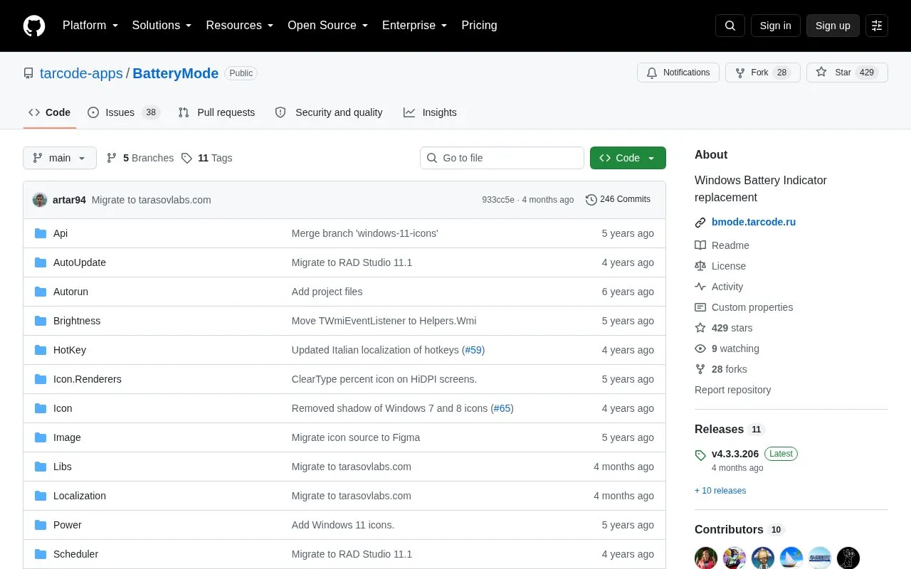This screenshot has height=569, width=911.
Task: Click the artar94 avatar in commit bar
Action: click(40, 200)
